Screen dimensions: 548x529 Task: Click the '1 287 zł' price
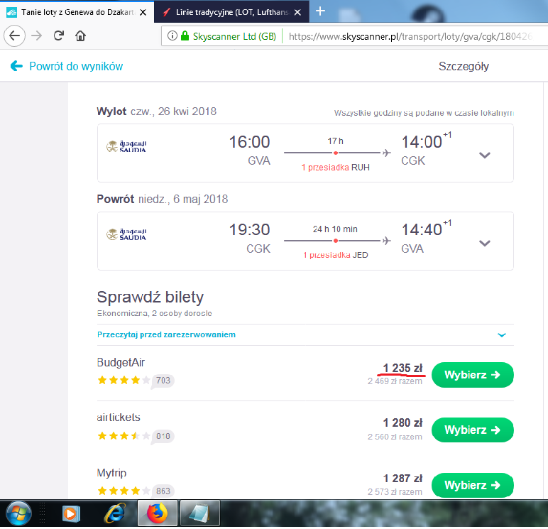point(402,479)
